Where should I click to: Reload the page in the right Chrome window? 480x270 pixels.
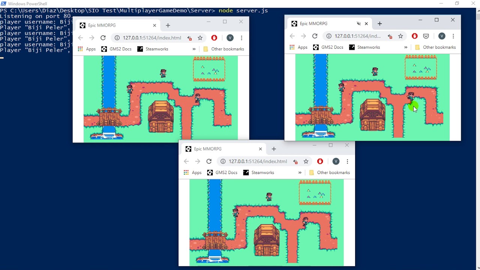tap(315, 36)
